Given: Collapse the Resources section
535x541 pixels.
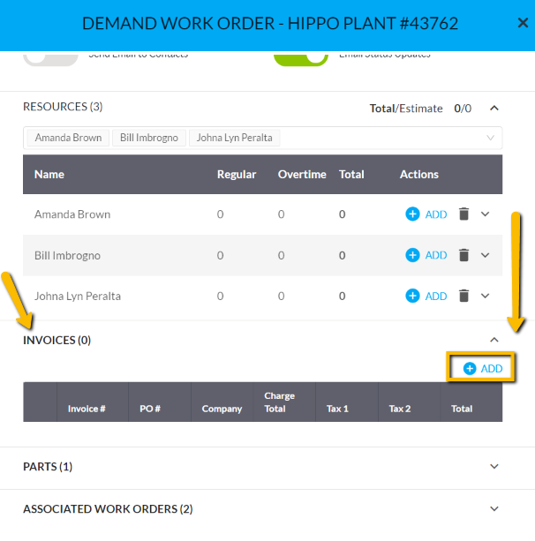Looking at the screenshot, I should (494, 109).
